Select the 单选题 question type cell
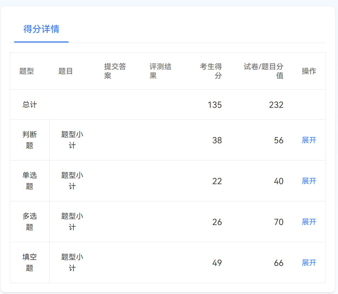Screen dimensions: 338x294 pyautogui.click(x=30, y=181)
